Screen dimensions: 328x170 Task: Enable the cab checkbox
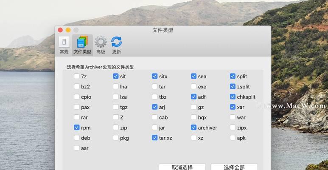[154, 117]
